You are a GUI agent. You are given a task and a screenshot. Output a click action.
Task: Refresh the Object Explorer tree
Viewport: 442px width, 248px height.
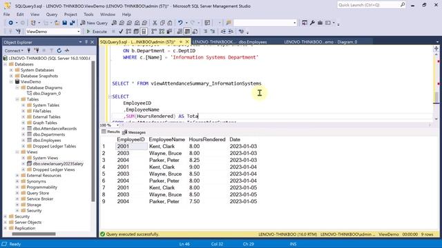pos(59,50)
